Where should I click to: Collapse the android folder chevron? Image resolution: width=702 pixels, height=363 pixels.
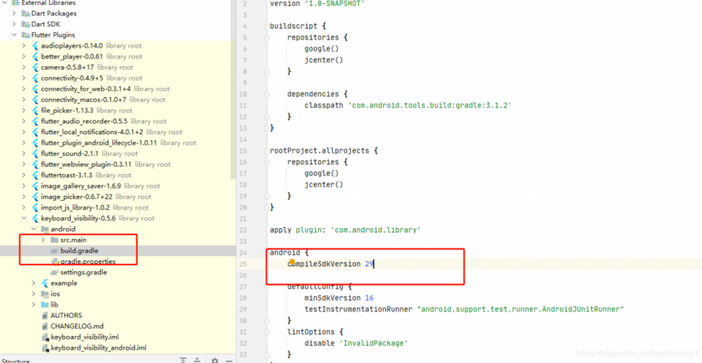[x=34, y=229]
